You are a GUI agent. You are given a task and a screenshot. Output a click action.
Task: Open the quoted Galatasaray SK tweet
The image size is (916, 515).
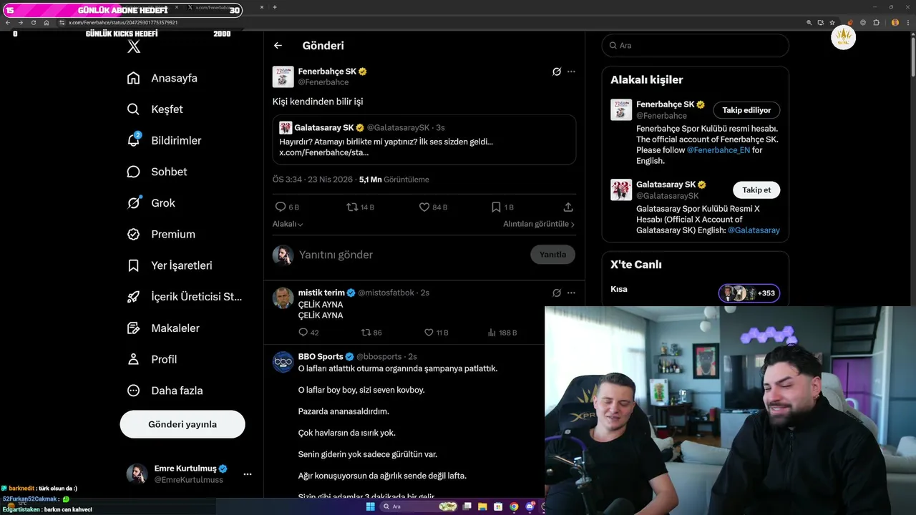(424, 139)
